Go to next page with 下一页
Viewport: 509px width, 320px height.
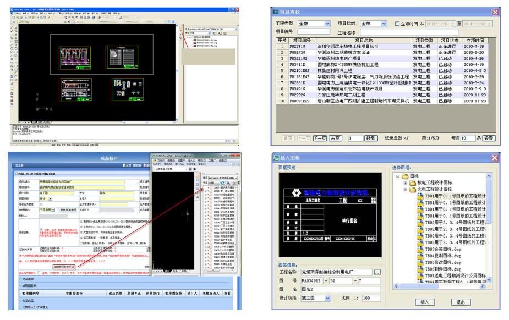tap(320, 138)
